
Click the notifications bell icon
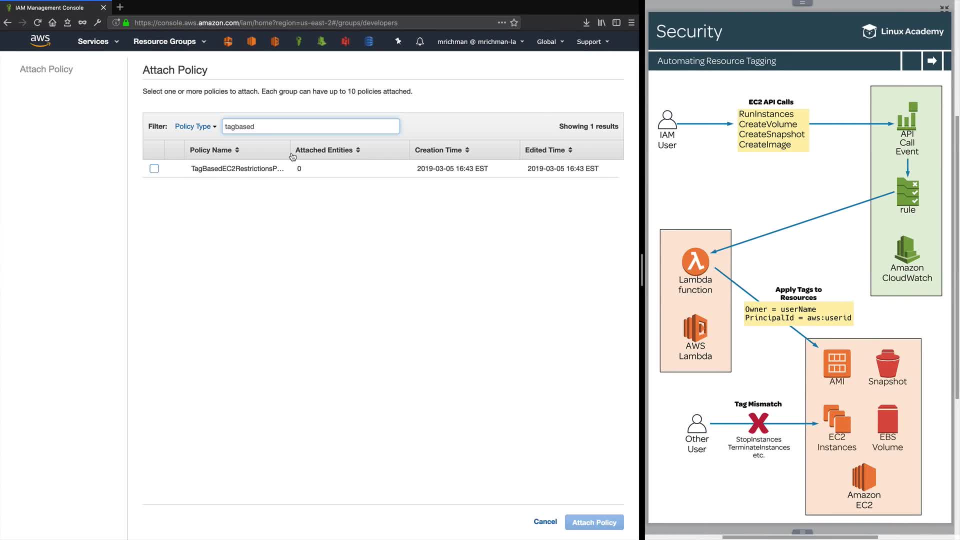[420, 41]
